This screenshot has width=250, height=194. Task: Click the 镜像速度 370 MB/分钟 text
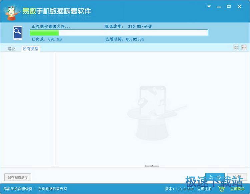128,26
